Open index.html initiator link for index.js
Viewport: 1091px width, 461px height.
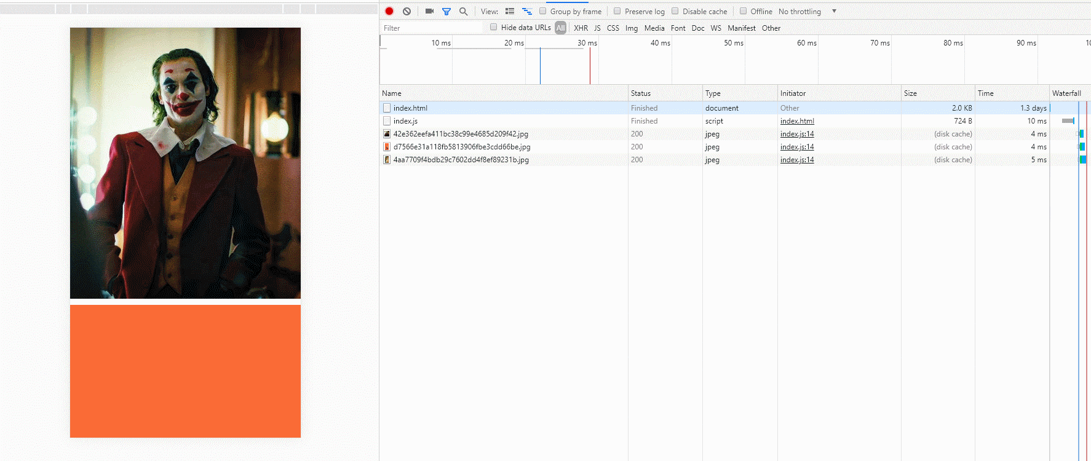[x=797, y=121]
